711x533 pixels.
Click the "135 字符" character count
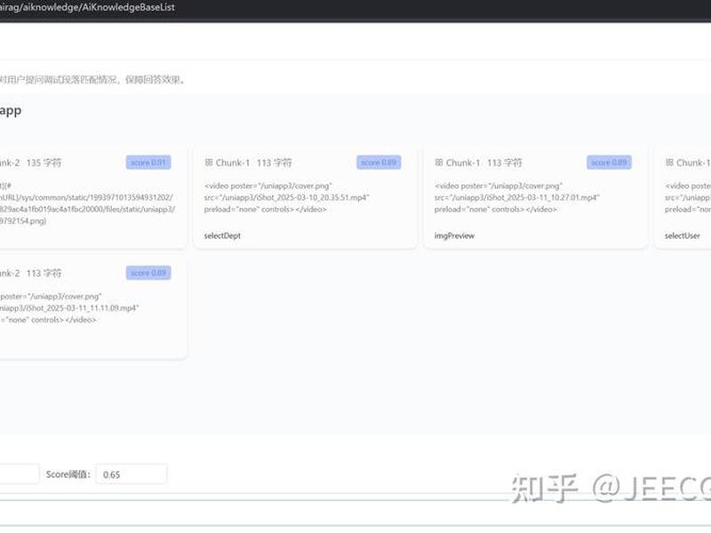click(44, 163)
